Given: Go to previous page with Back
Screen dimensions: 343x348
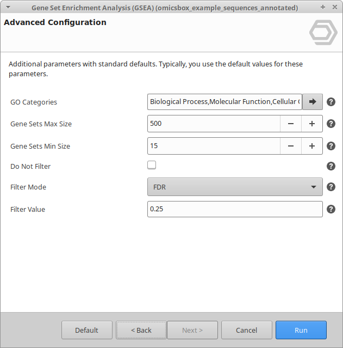Looking at the screenshot, I should [x=141, y=330].
